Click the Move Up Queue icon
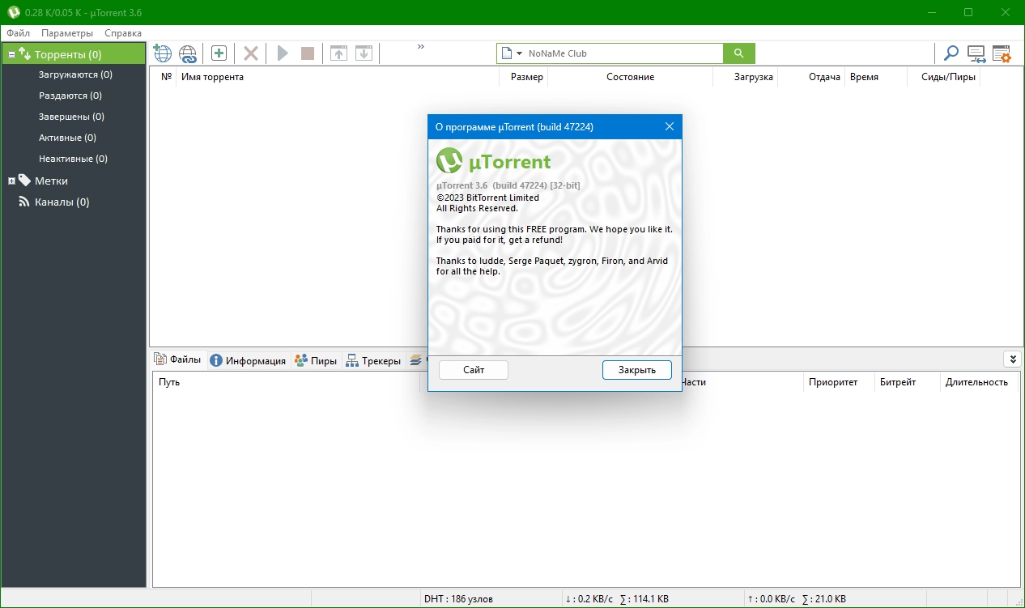 [338, 53]
